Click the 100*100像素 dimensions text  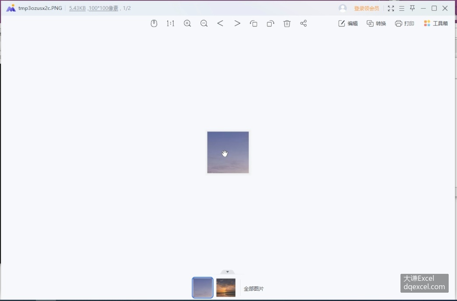103,8
